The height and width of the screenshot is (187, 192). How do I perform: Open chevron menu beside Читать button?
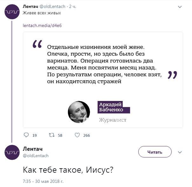(180, 152)
